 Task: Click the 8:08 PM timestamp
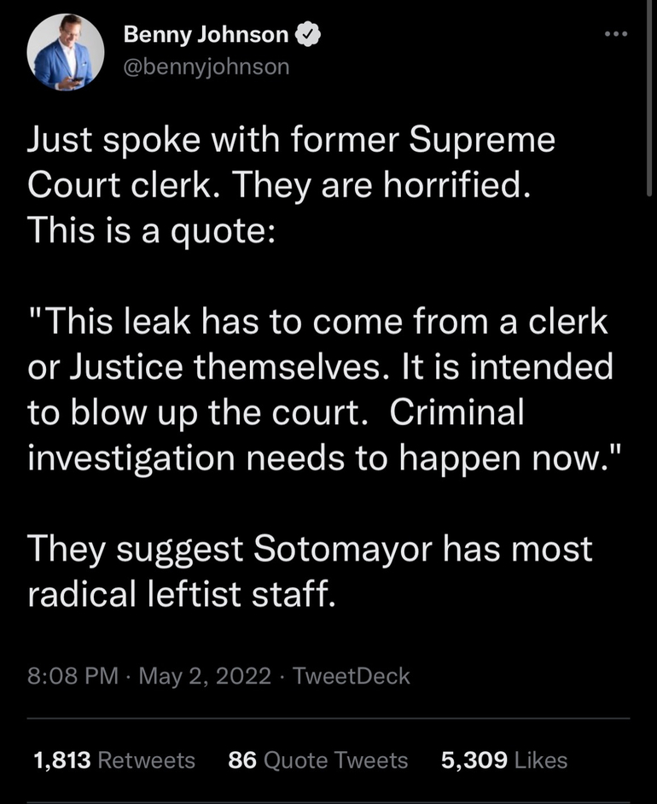(x=73, y=677)
